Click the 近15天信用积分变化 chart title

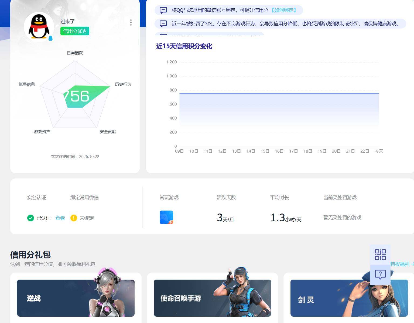tap(184, 46)
